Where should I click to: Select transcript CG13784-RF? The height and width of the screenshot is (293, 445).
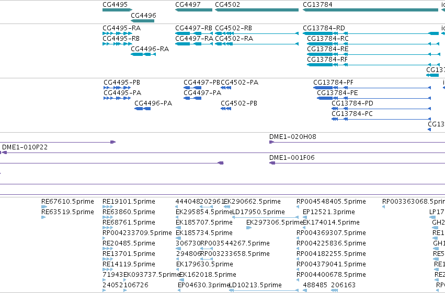[373, 65]
